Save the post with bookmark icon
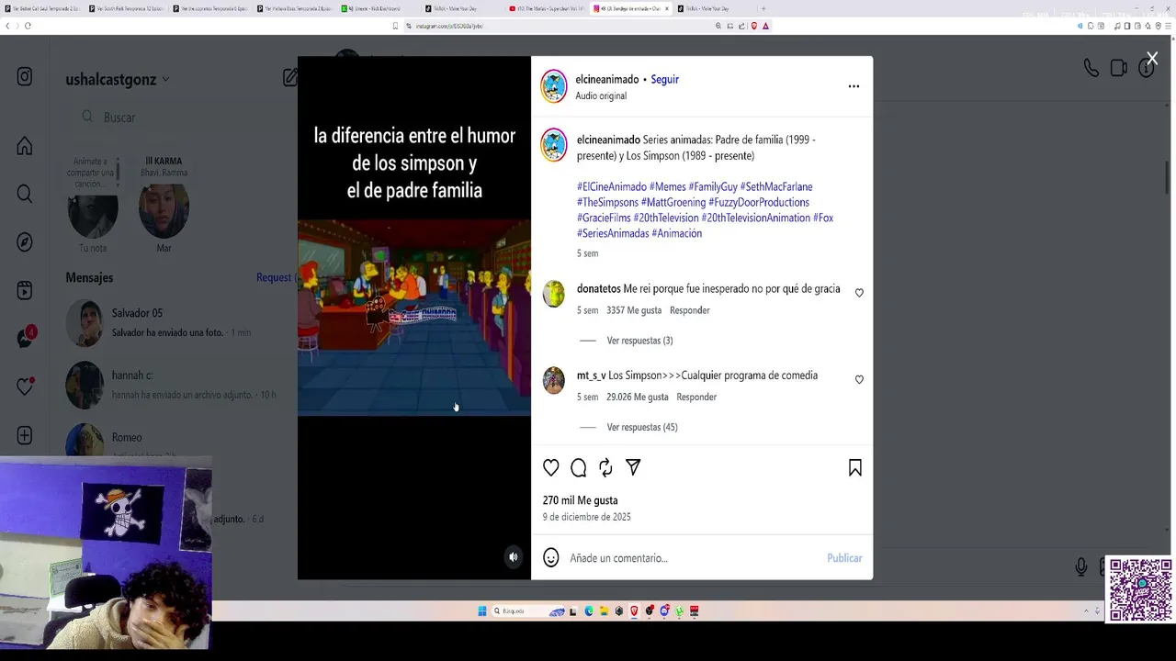This screenshot has width=1176, height=661. pos(855,468)
